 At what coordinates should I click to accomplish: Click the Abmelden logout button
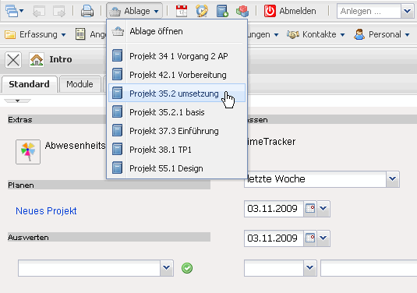click(291, 11)
